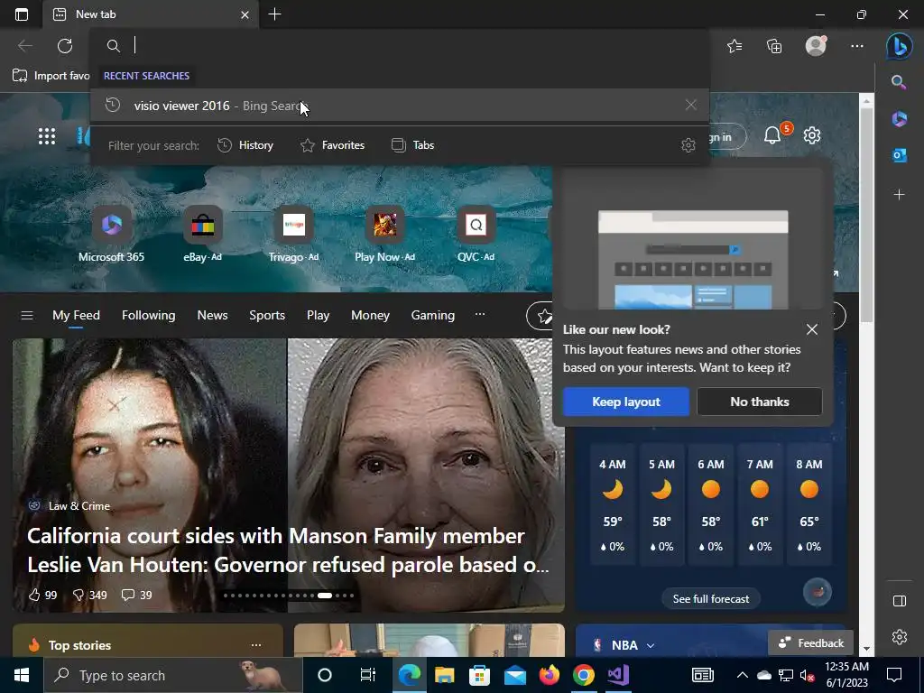Screen dimensions: 924x693
Task: Open the Money feed tab
Action: [x=370, y=315]
